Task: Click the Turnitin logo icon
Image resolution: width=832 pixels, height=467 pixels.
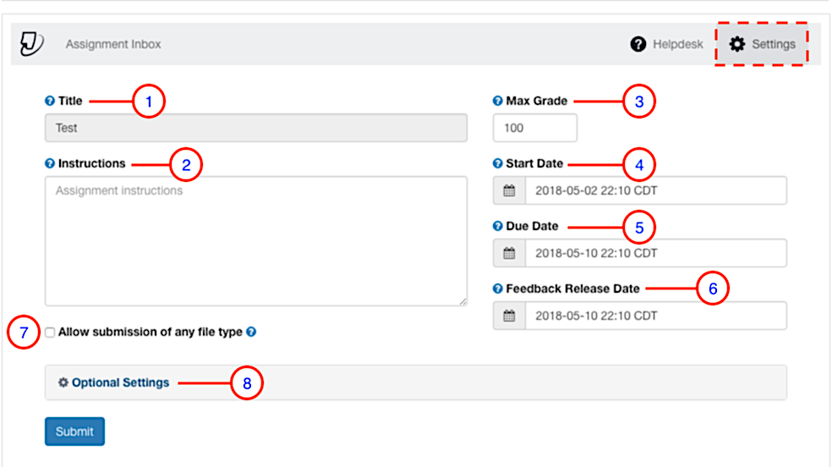Action: click(31, 43)
